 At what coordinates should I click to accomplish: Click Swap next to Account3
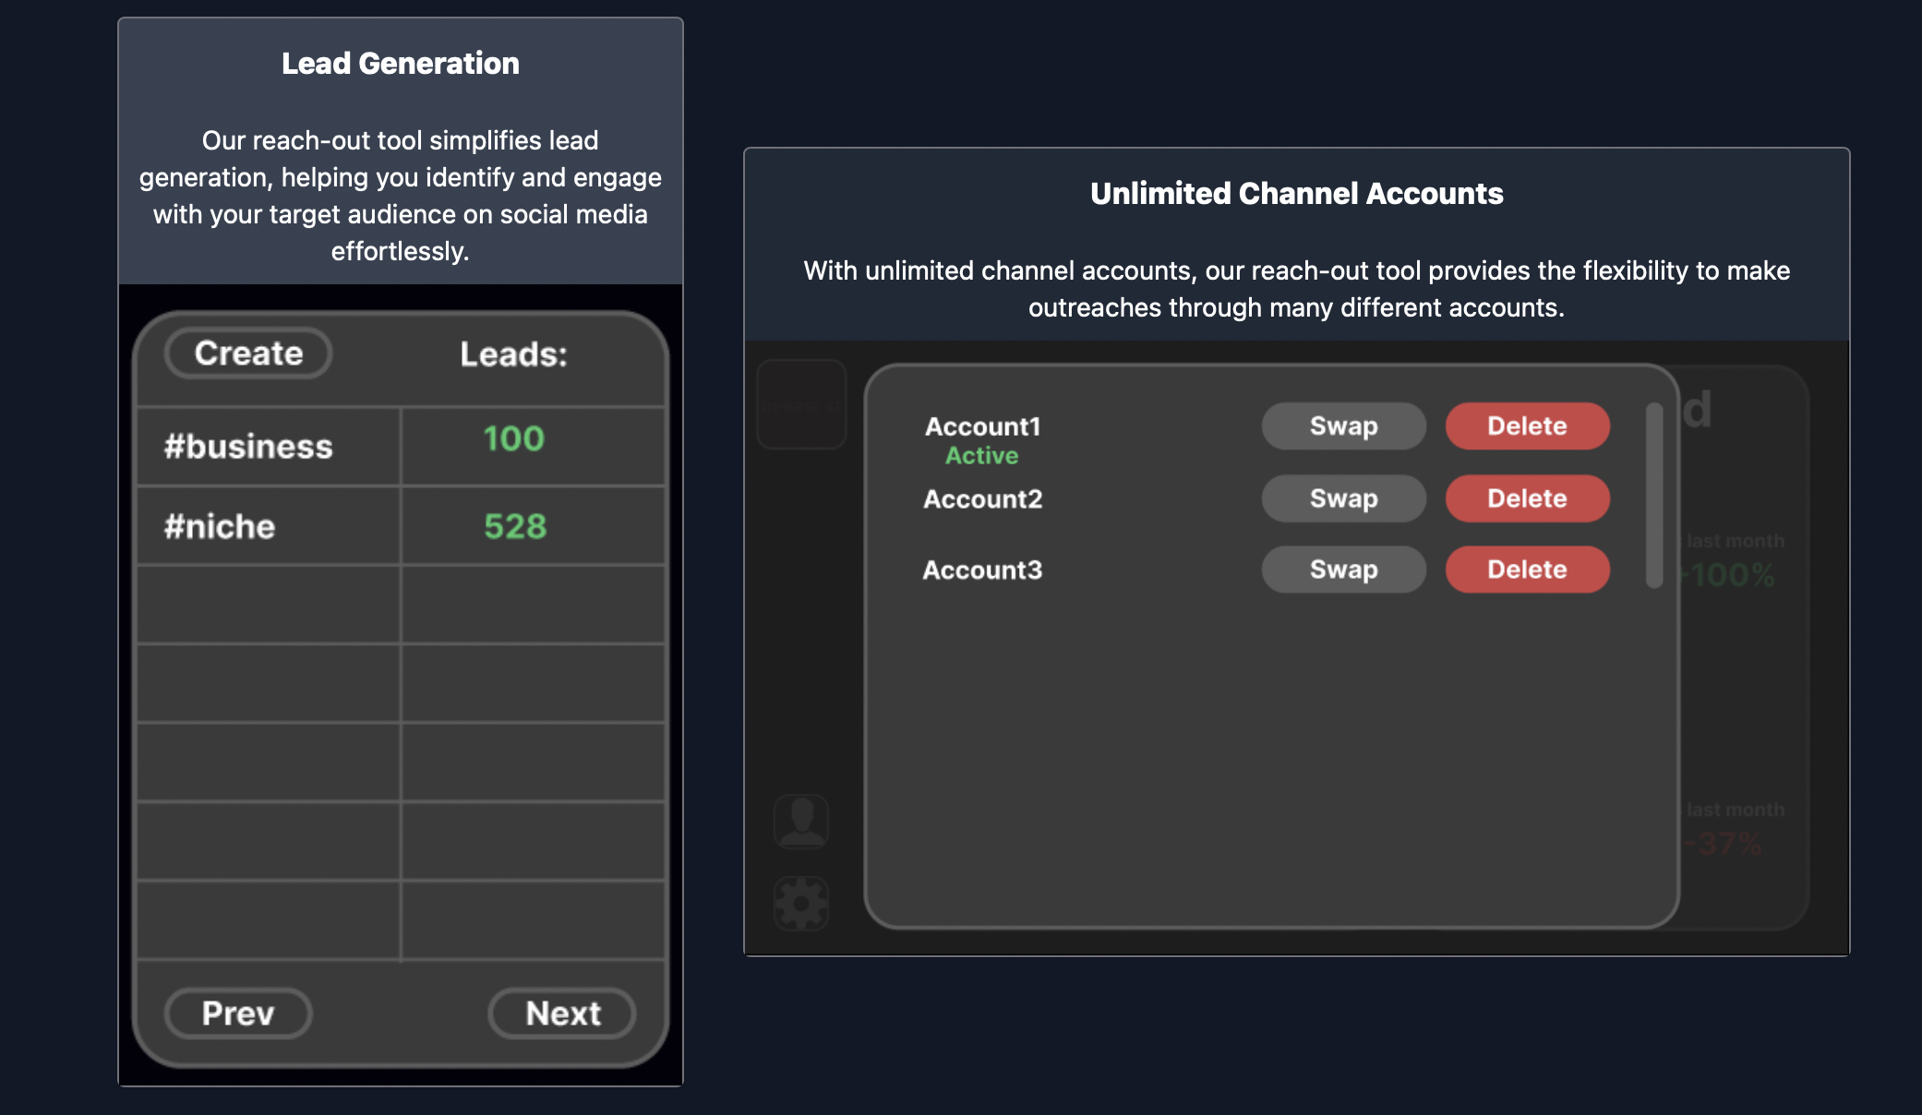1343,569
